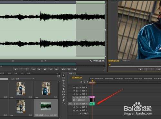Expand the master audio track triangle
Screen dimensions: 161x119
pos(81,114)
